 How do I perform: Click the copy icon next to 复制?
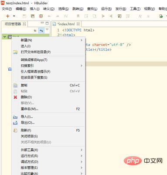tap(15, 85)
